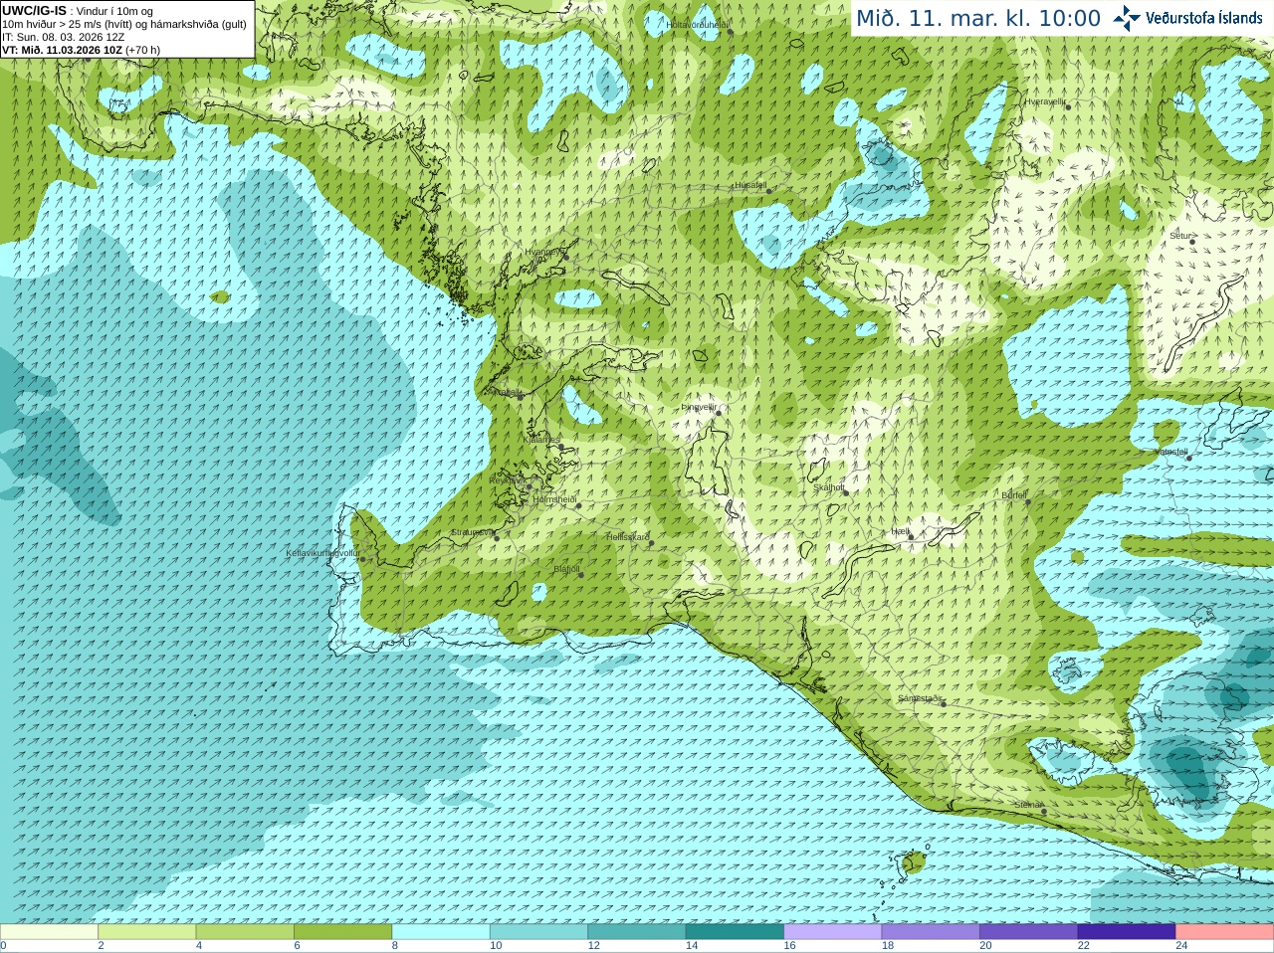1274x953 pixels.
Task: Select the 18–20 m/s purple legend swatch
Action: (x=931, y=932)
